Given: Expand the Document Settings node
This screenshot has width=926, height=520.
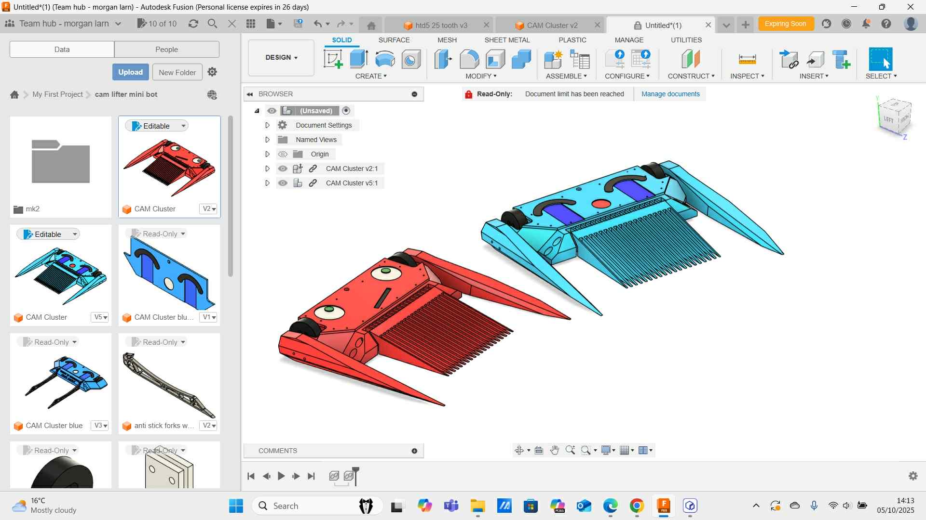Looking at the screenshot, I should click(x=267, y=125).
